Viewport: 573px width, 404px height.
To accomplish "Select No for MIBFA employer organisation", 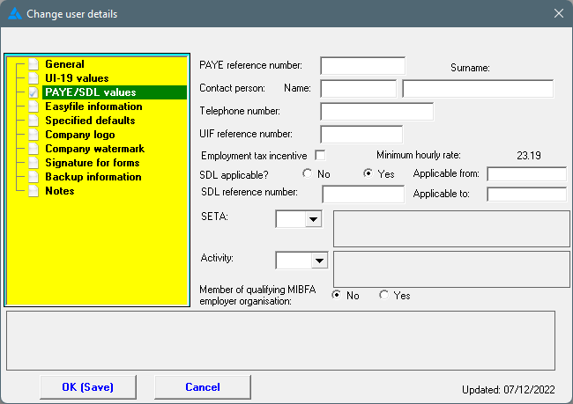I will (x=337, y=295).
